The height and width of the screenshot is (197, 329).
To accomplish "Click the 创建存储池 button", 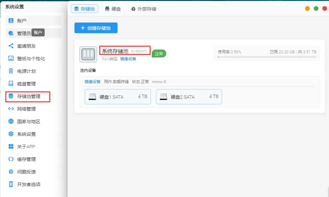I will (96, 28).
